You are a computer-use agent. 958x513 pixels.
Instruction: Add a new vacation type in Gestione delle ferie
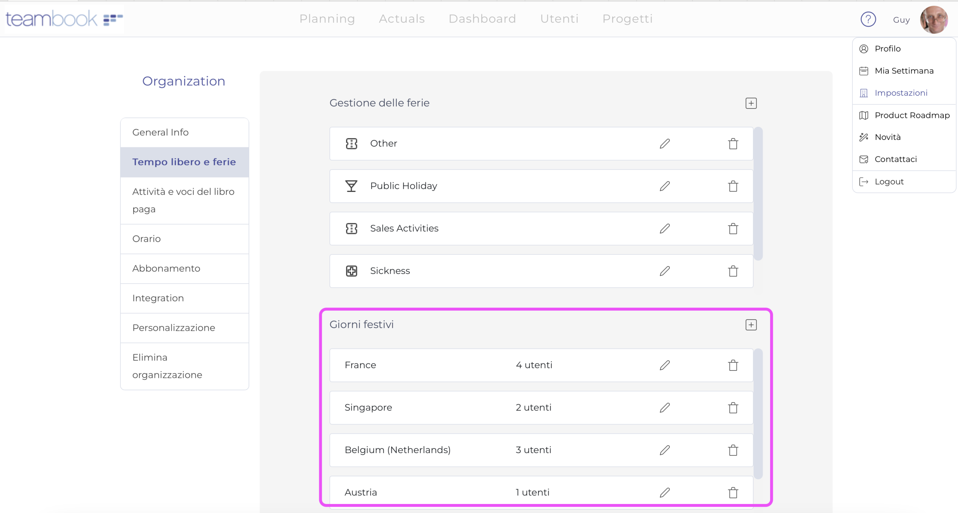click(x=751, y=103)
